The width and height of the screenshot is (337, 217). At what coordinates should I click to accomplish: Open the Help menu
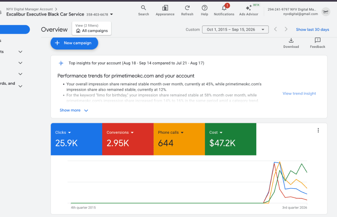(204, 10)
